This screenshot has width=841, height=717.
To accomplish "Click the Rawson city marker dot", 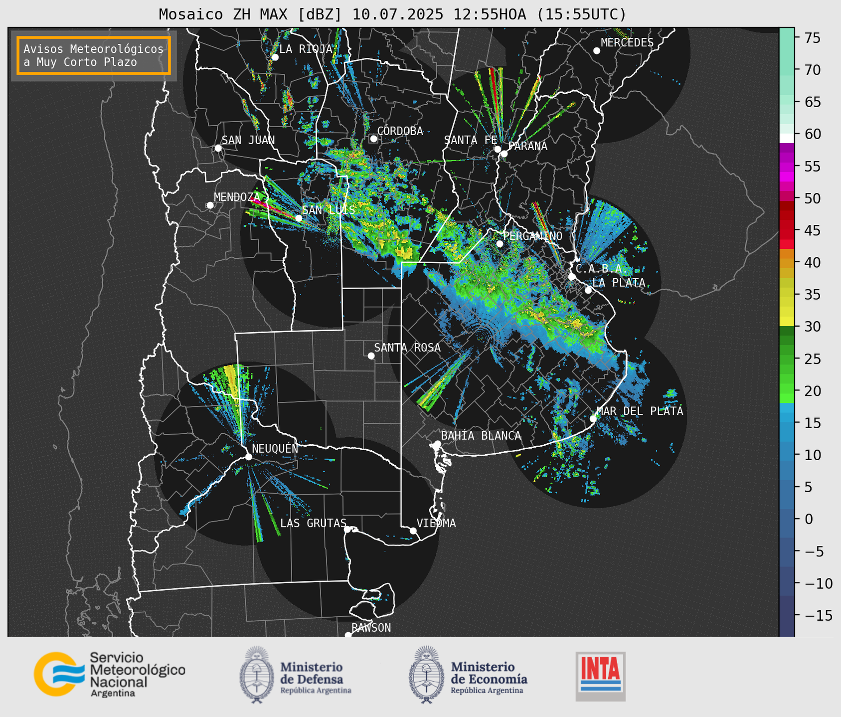I will [x=348, y=635].
